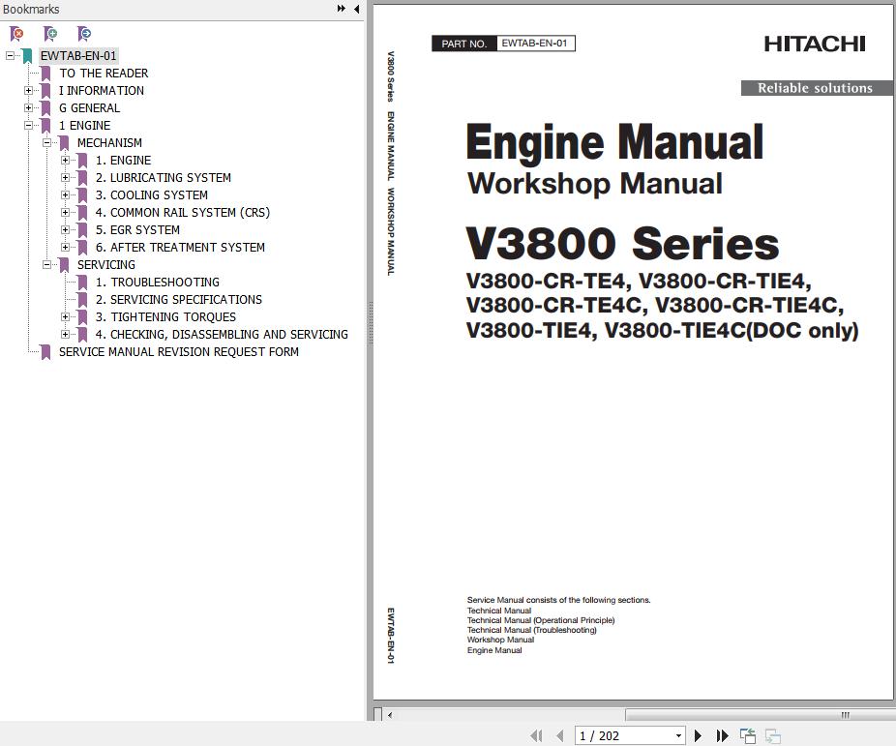Open the TO THE READER bookmark

tap(104, 74)
